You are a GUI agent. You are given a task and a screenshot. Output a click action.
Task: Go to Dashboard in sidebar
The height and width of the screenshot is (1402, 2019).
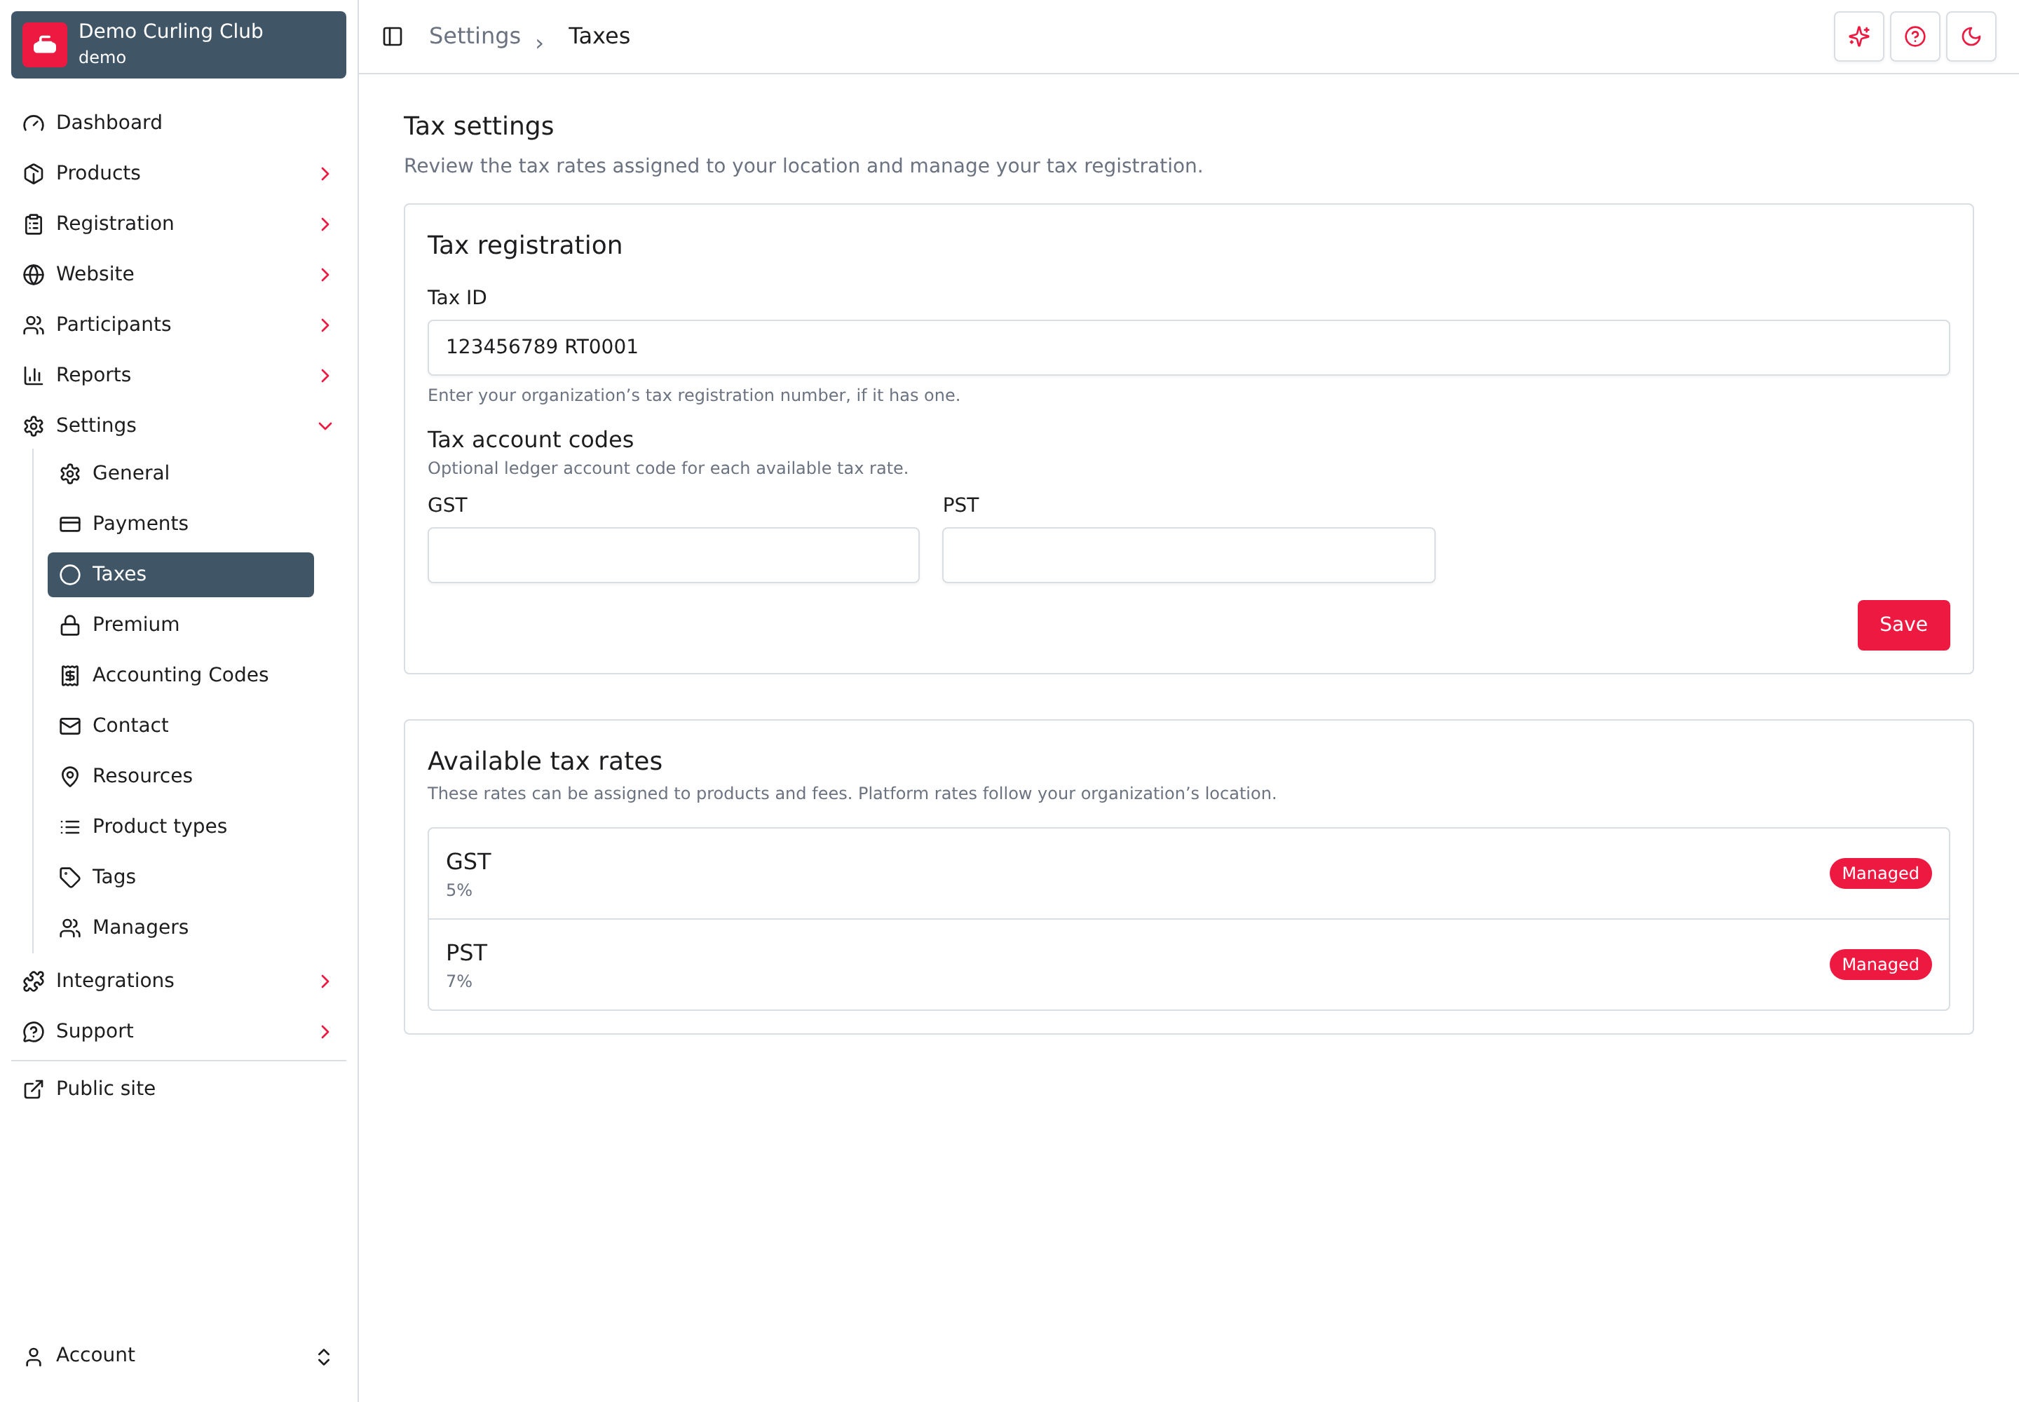178,123
